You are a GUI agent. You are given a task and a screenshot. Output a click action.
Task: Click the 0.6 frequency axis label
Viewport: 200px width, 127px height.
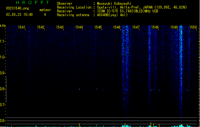click(3, 121)
